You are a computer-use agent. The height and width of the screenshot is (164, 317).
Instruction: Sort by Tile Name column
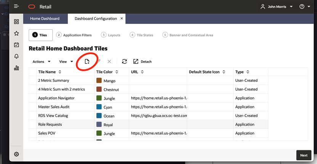pyautogui.click(x=60, y=72)
